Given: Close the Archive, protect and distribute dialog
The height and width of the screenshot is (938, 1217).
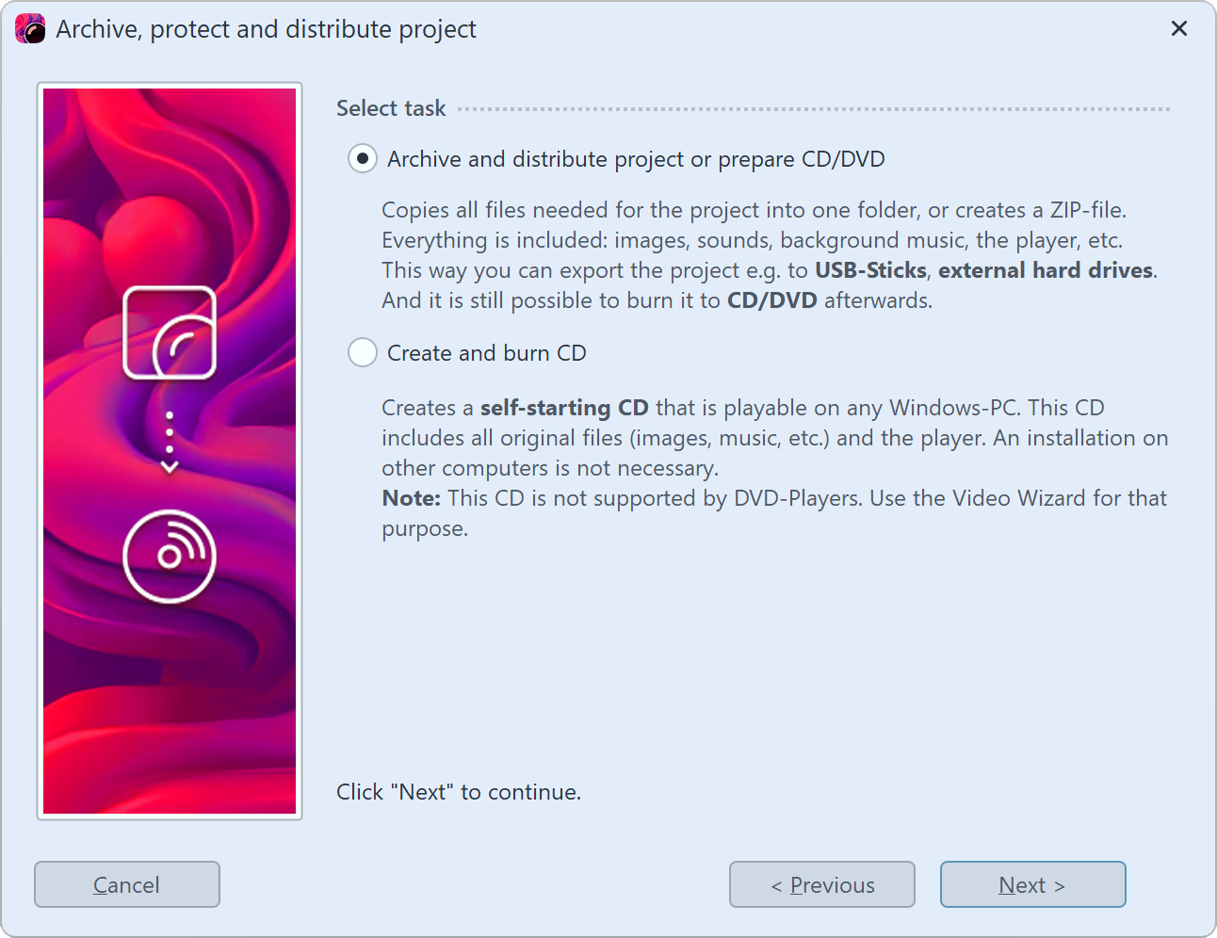Looking at the screenshot, I should pos(1178,29).
